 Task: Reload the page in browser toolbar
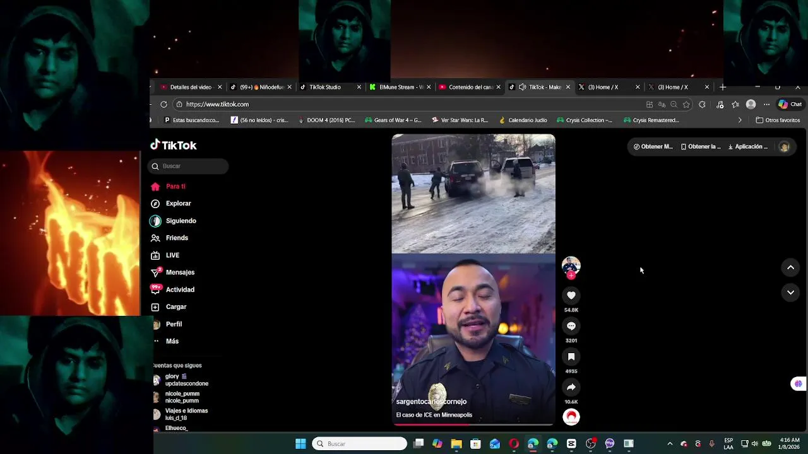click(x=163, y=105)
